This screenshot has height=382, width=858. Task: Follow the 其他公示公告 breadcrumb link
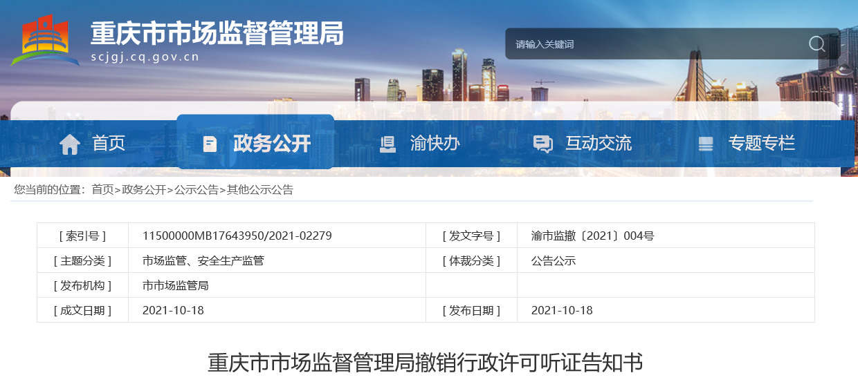pos(260,189)
